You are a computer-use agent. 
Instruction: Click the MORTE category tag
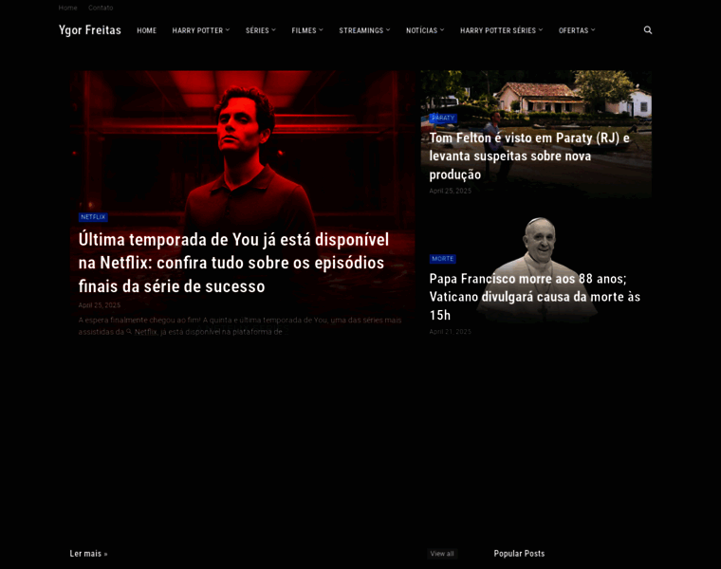pyautogui.click(x=443, y=259)
